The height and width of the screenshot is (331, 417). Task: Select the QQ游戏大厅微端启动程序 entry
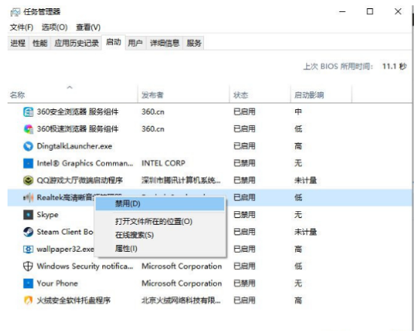(80, 180)
